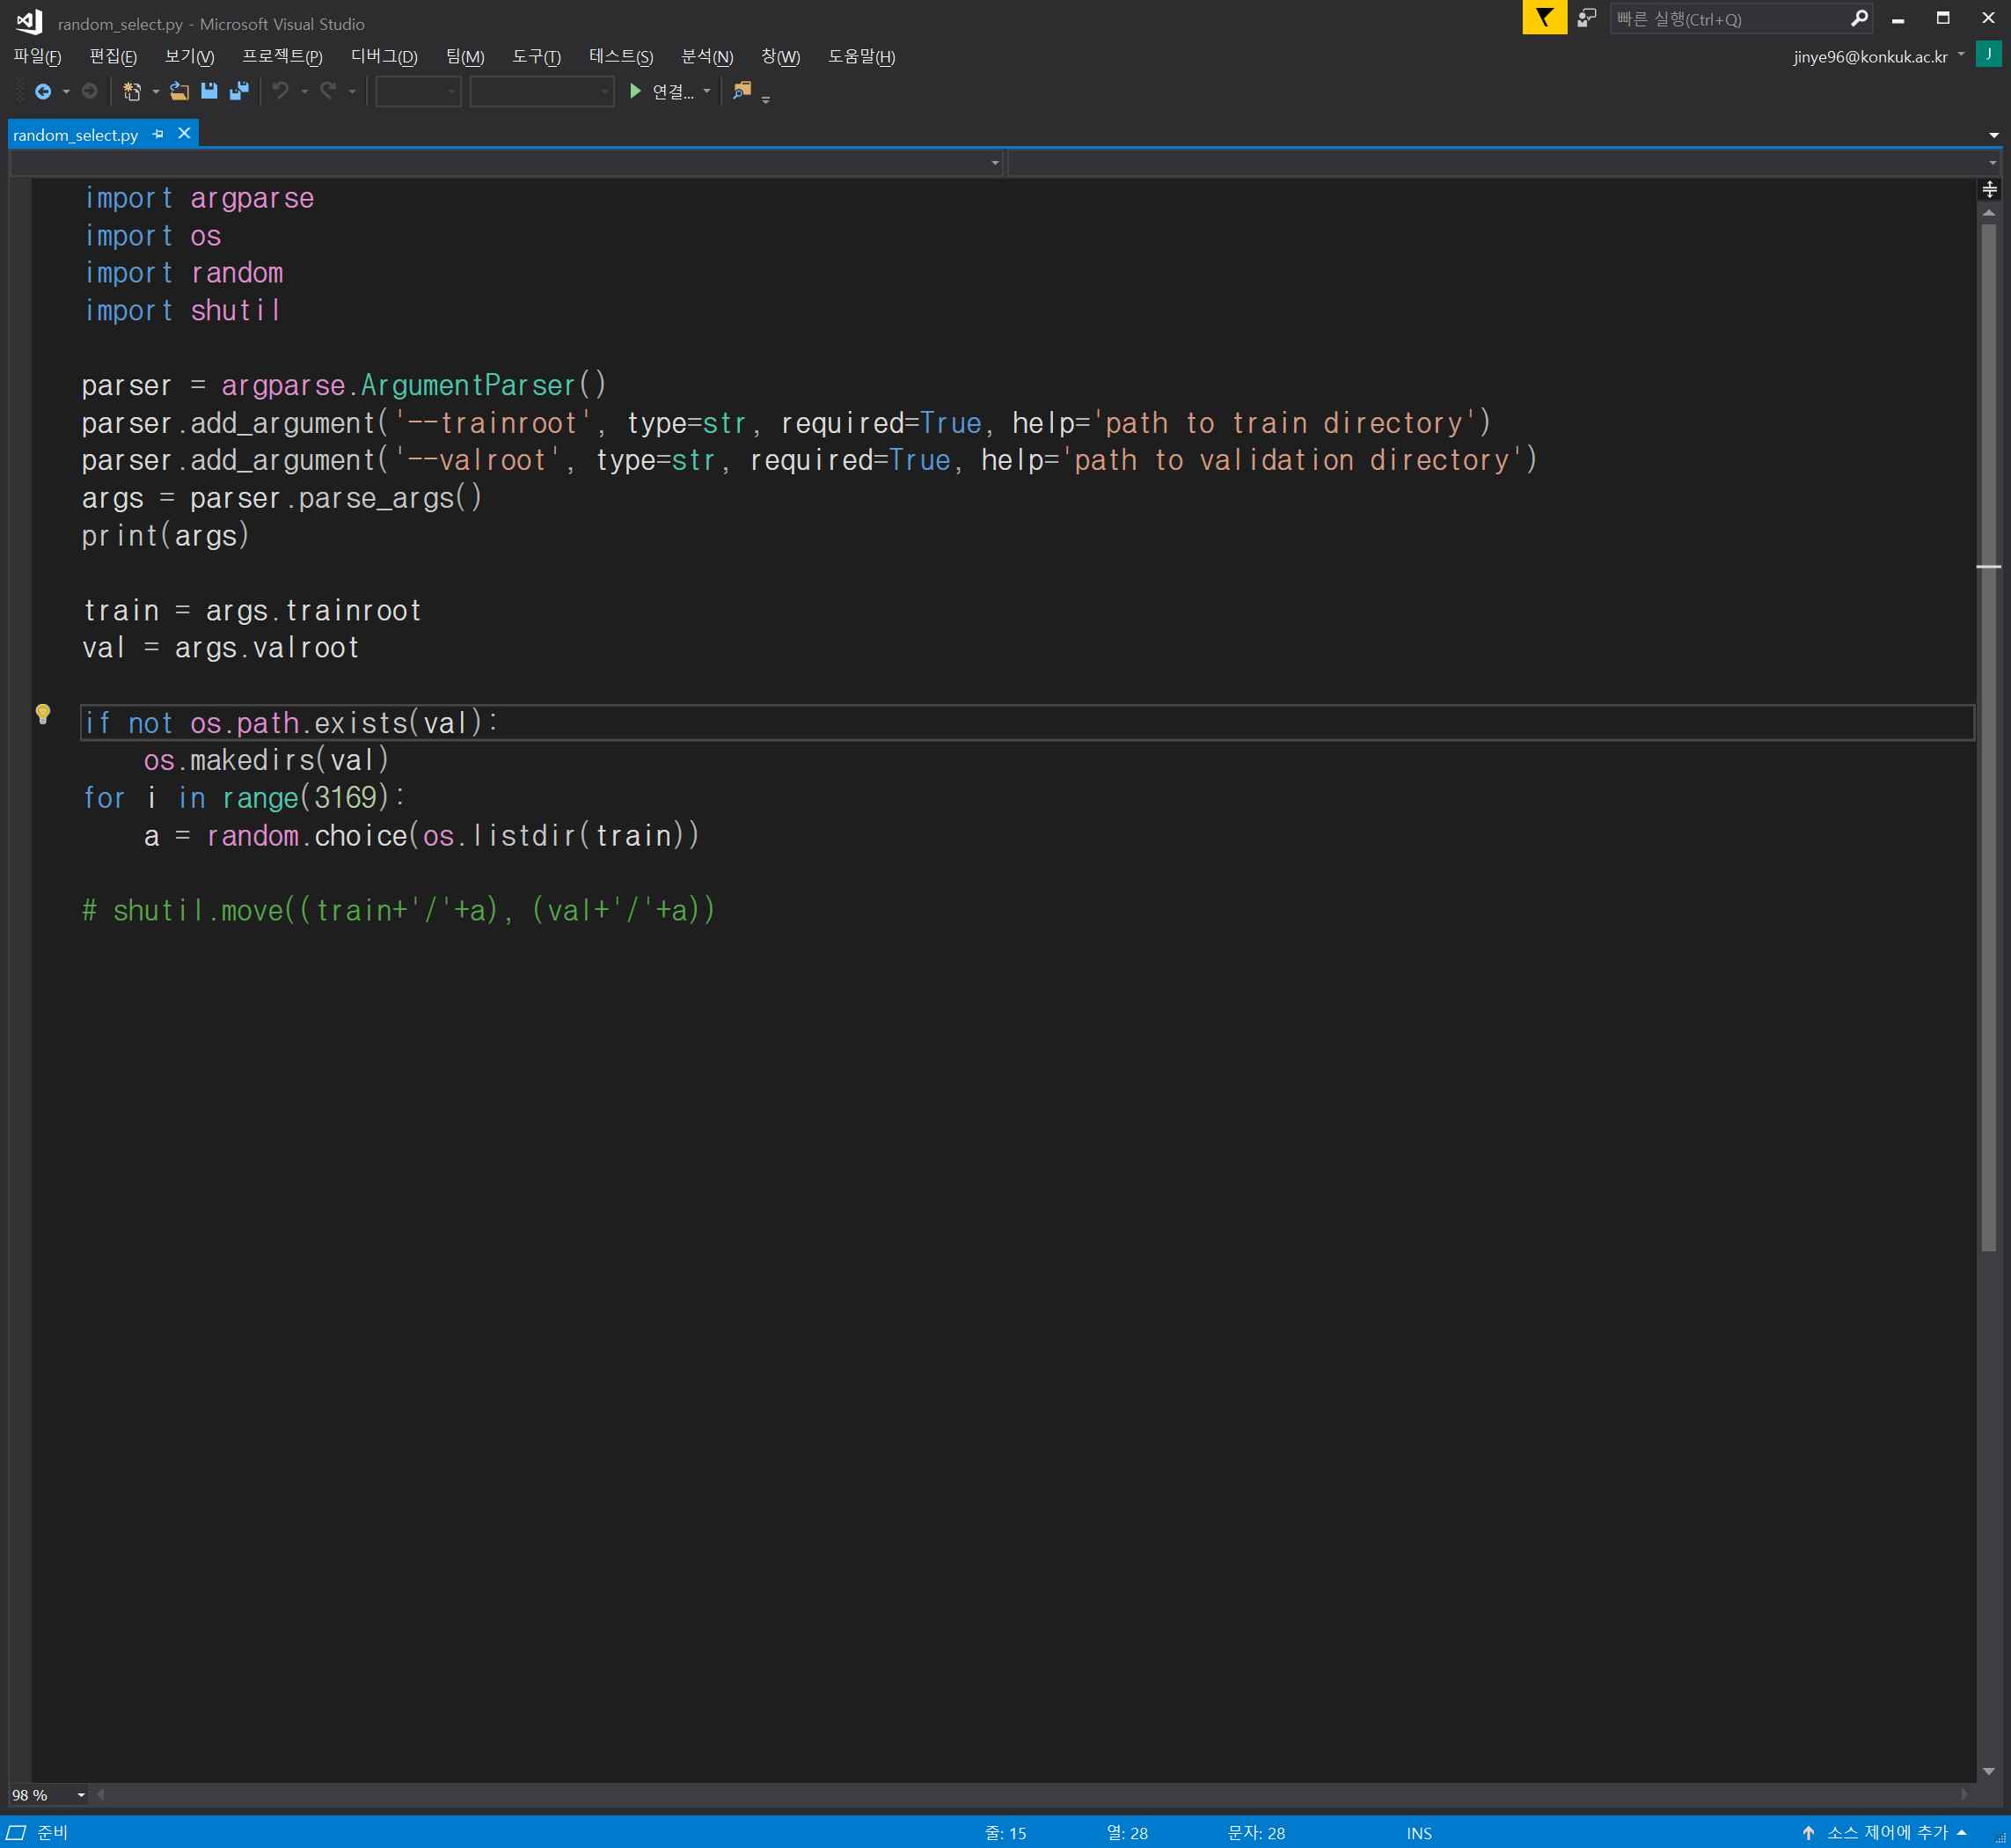Click the Save All icon

point(239,92)
